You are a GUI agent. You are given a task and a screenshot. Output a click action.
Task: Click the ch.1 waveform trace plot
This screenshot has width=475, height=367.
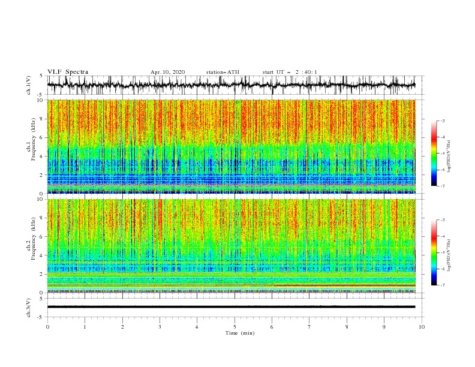[231, 85]
